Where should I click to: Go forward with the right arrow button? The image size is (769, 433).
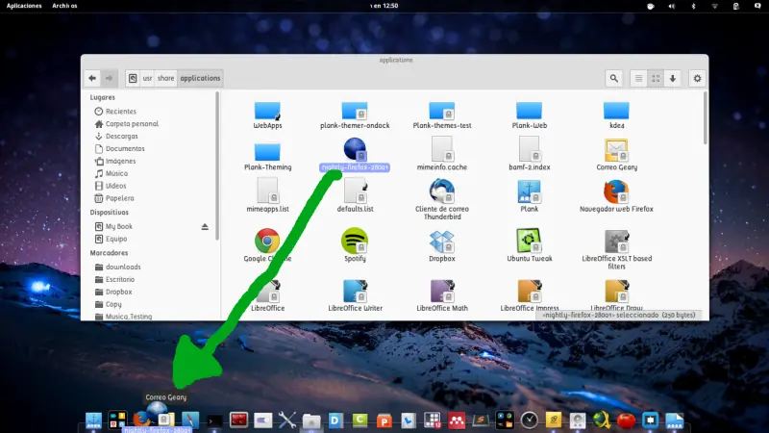(x=109, y=78)
